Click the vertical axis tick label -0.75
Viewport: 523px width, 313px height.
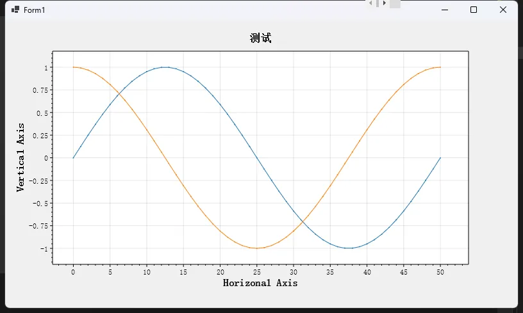click(x=38, y=226)
